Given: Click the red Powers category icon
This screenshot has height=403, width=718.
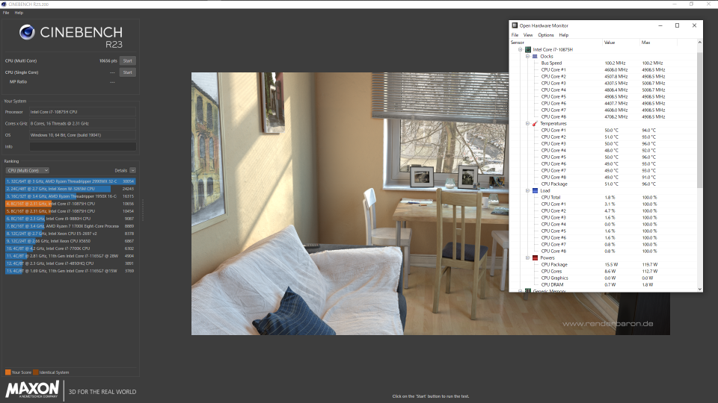Looking at the screenshot, I should tap(535, 257).
